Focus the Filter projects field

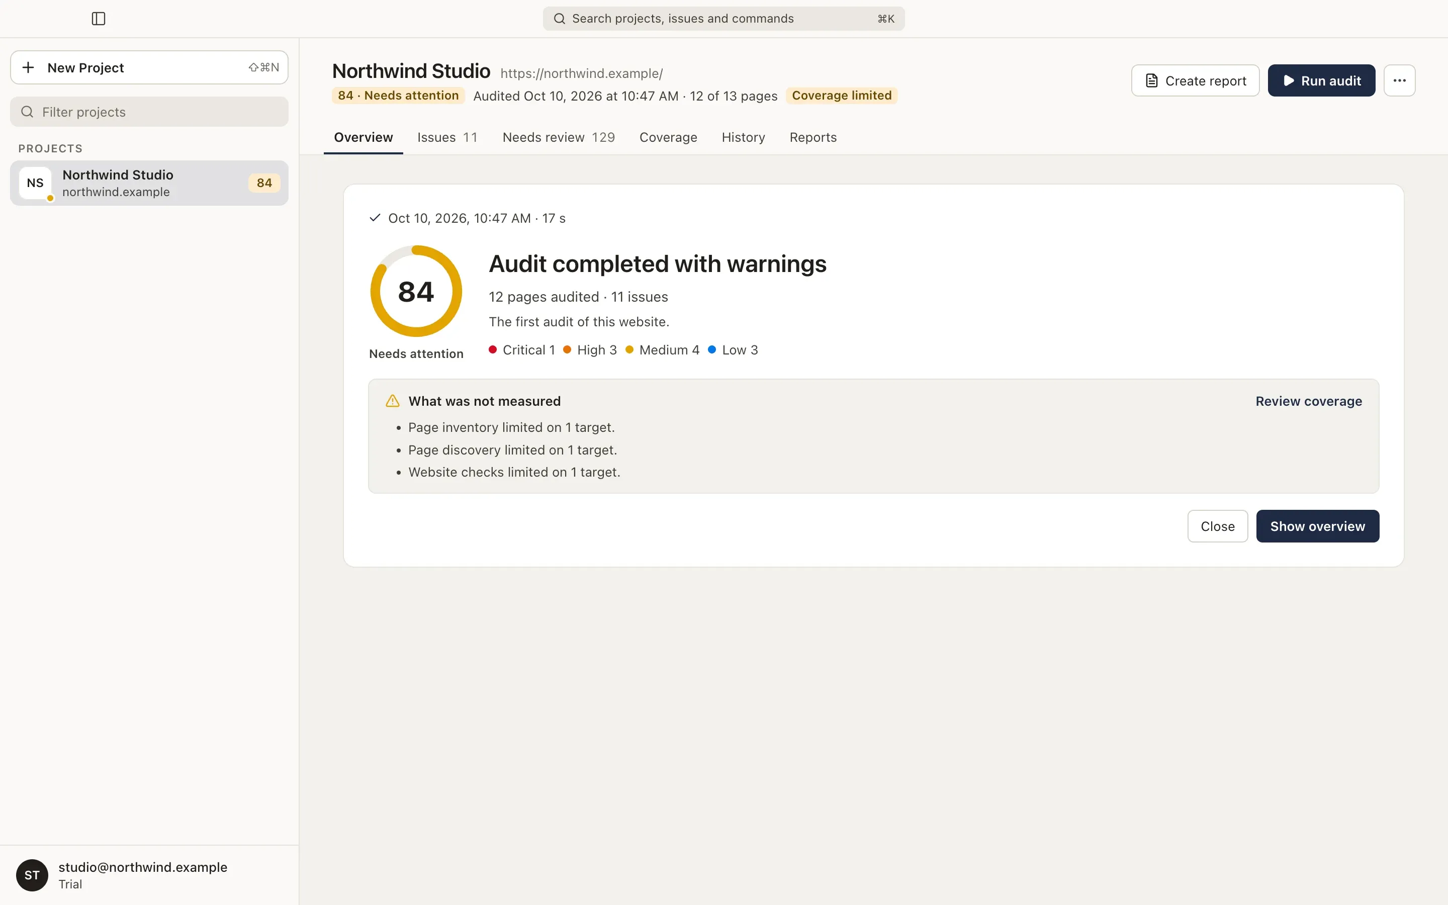(149, 112)
